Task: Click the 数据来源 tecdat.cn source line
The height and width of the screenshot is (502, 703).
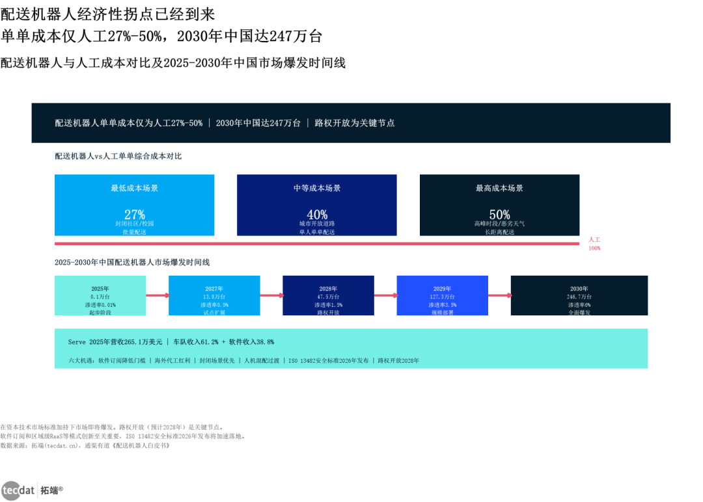Action: point(85,445)
